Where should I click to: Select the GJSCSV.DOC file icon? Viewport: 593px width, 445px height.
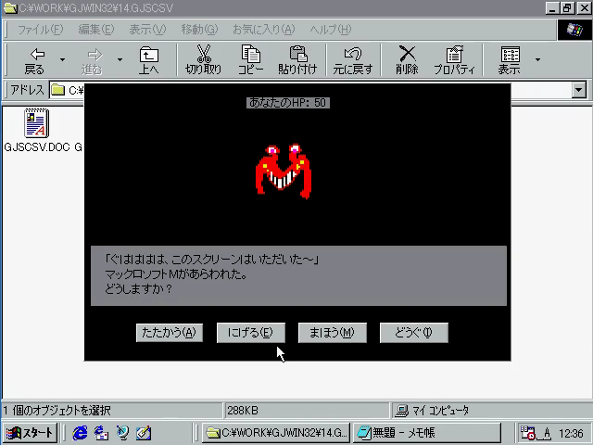[37, 123]
